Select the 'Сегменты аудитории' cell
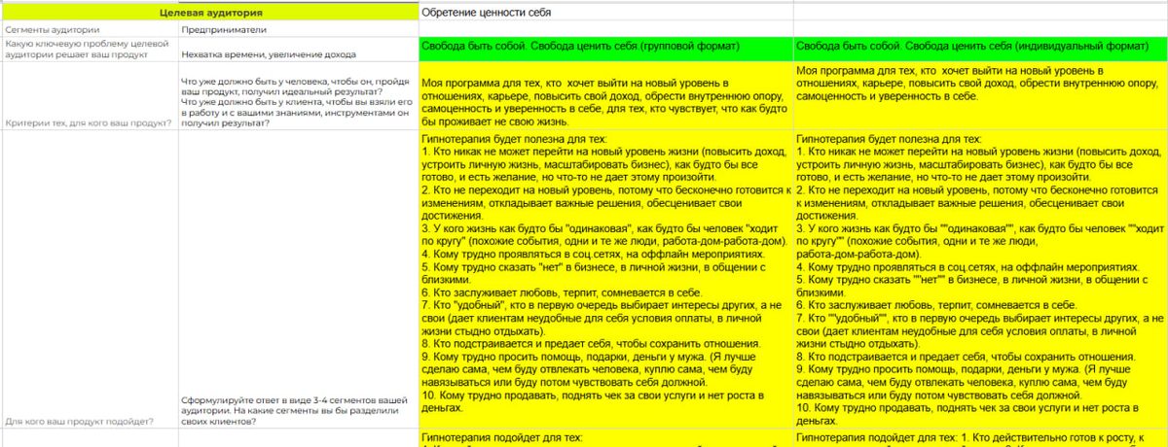The height and width of the screenshot is (447, 1168). 90,29
